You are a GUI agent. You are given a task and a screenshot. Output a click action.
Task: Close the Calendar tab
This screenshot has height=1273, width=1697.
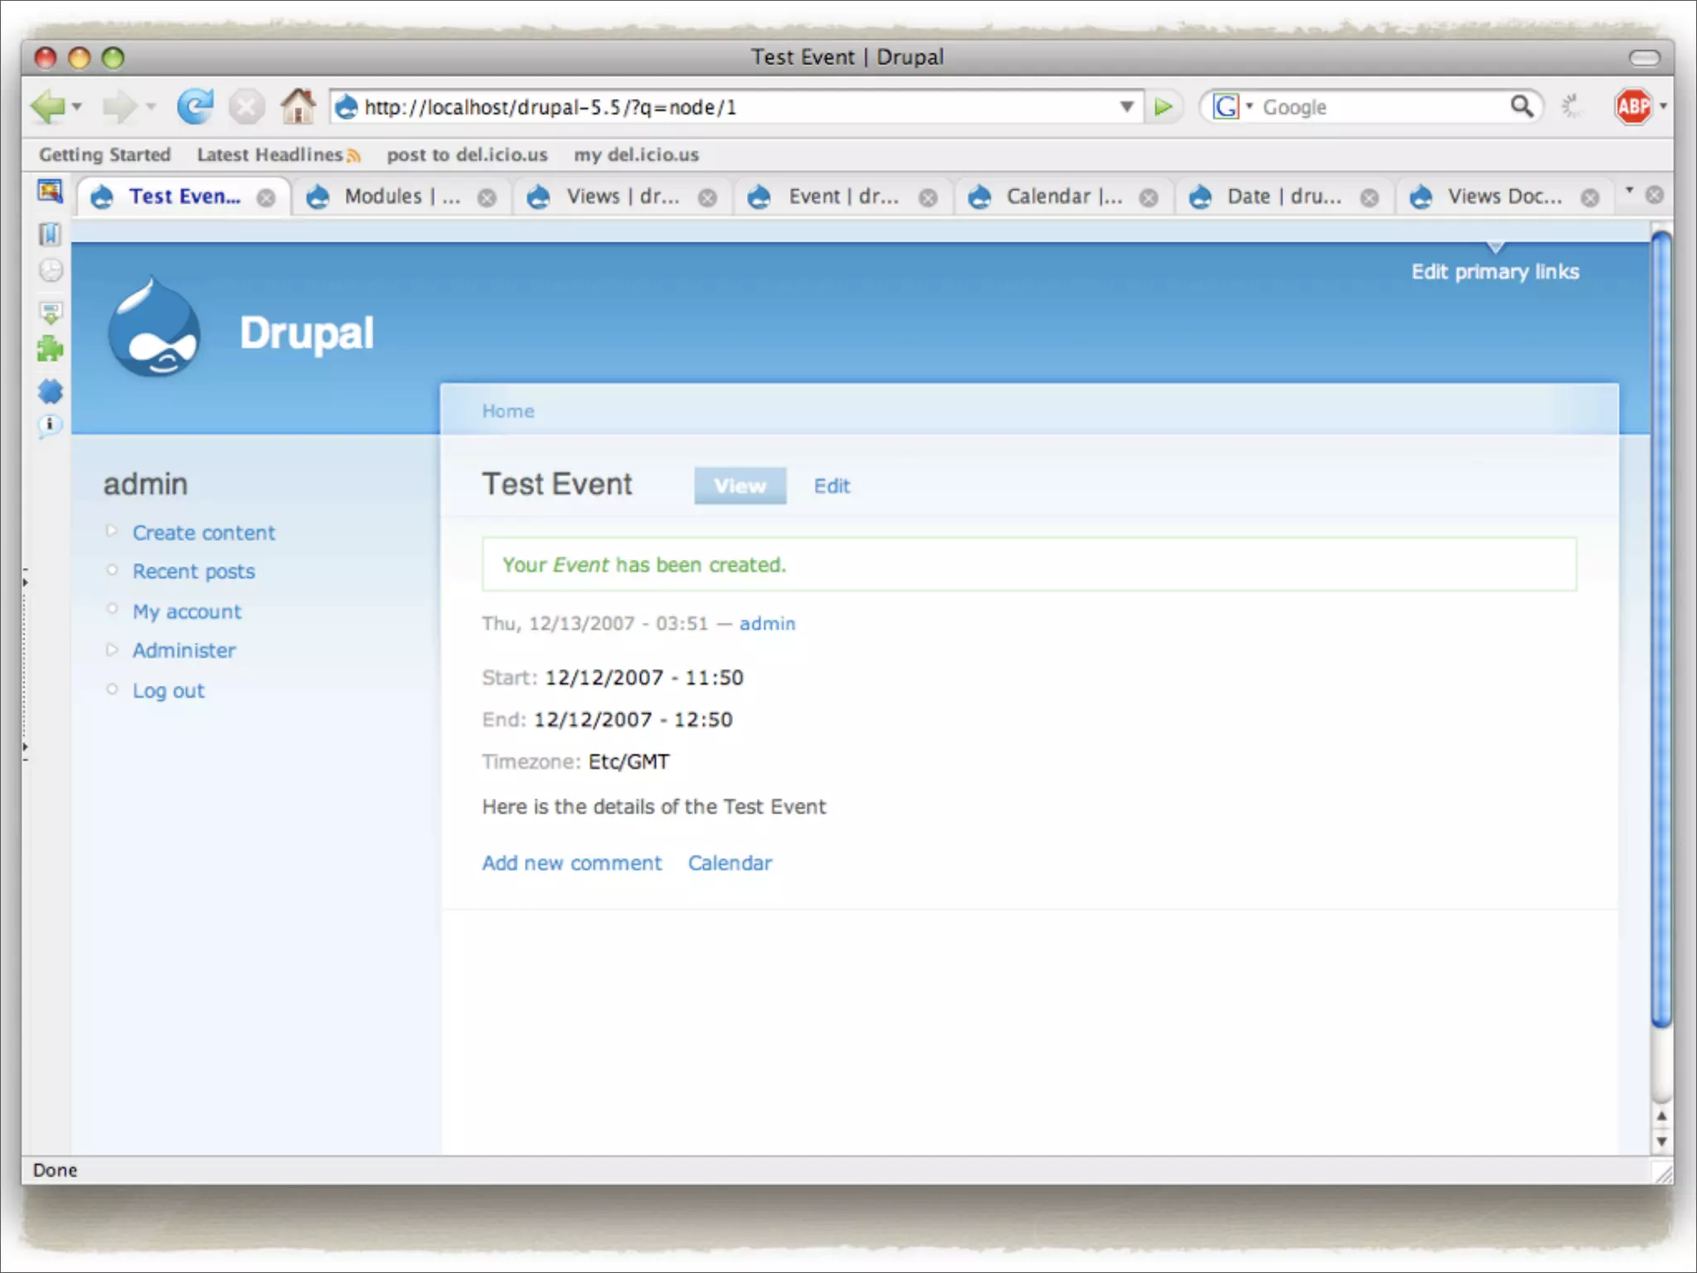tap(1148, 198)
